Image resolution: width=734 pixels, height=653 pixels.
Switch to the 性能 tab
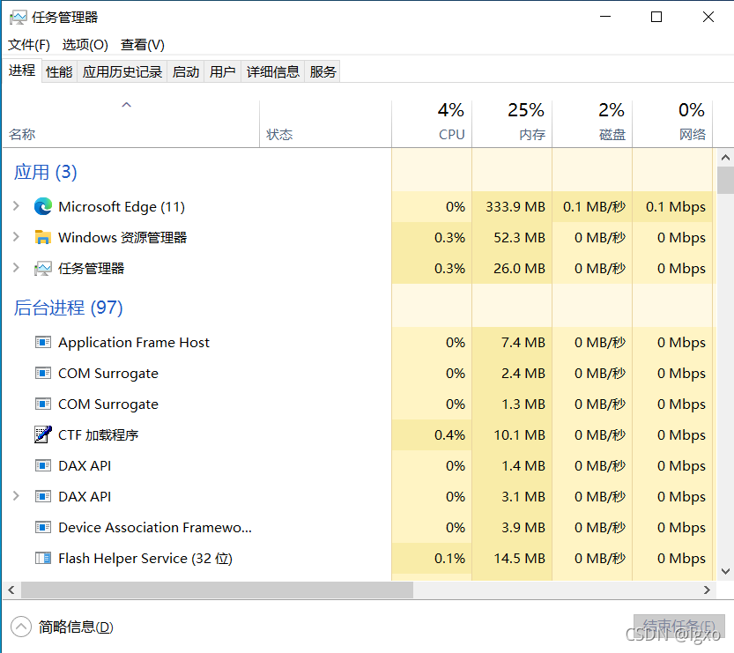[59, 71]
